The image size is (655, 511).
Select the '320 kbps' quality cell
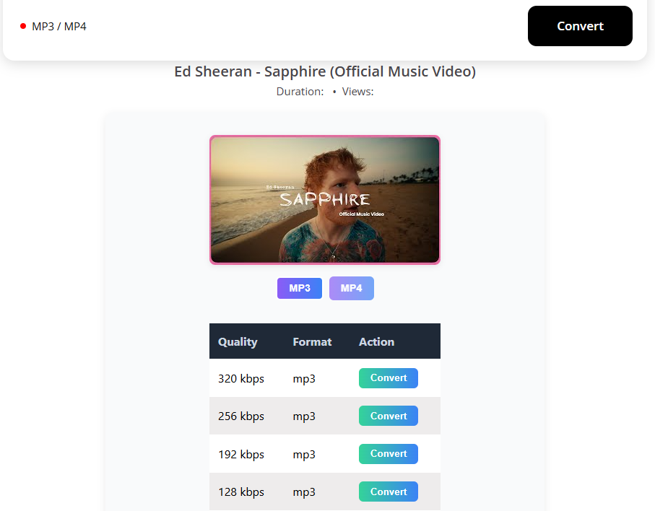241,379
